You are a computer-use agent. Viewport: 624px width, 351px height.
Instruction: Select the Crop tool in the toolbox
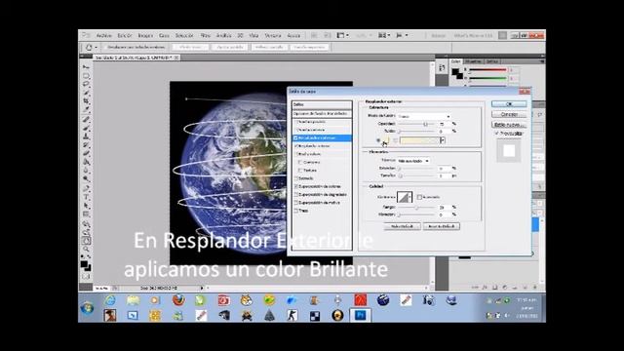[x=86, y=101]
